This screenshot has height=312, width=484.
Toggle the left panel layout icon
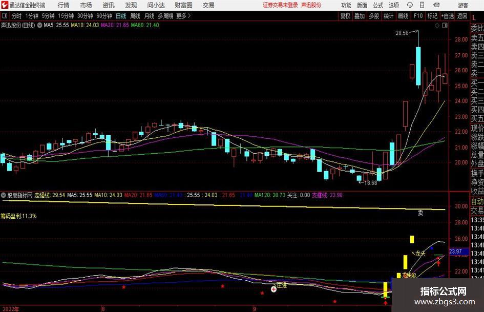coord(5,16)
